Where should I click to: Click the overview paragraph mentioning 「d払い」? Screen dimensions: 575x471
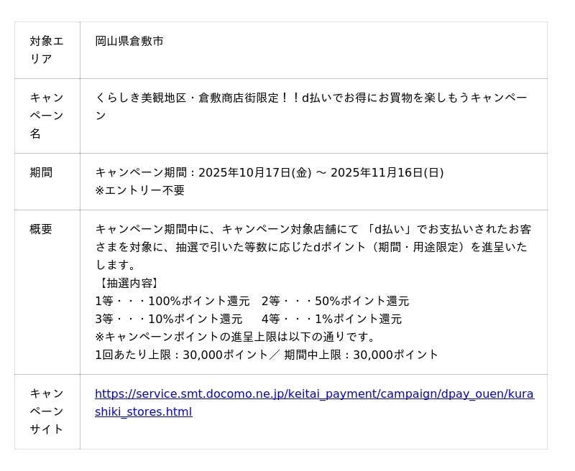313,247
